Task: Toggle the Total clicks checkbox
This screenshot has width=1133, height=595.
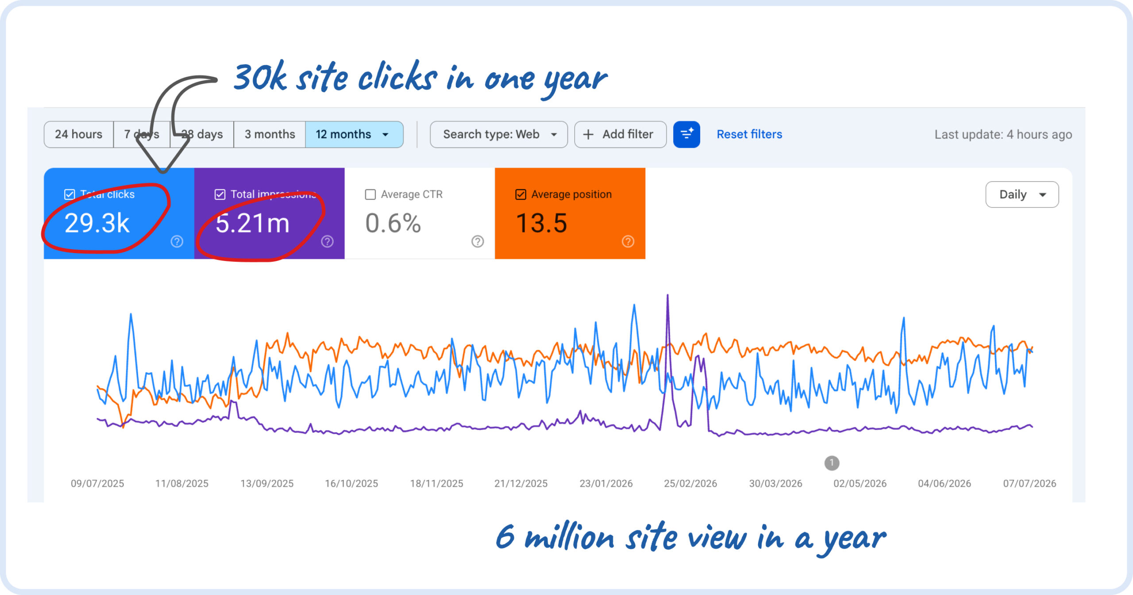Action: pyautogui.click(x=69, y=194)
